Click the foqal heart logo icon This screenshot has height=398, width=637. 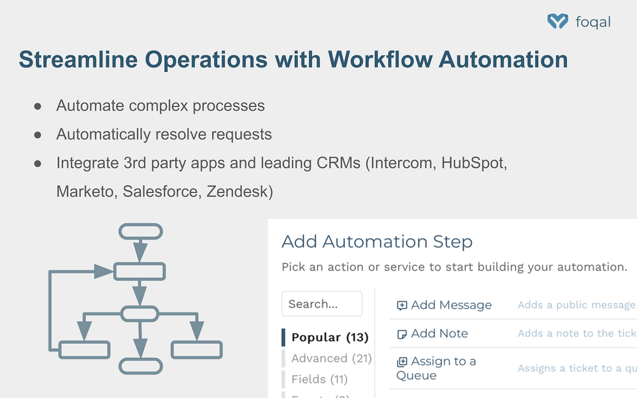(557, 21)
